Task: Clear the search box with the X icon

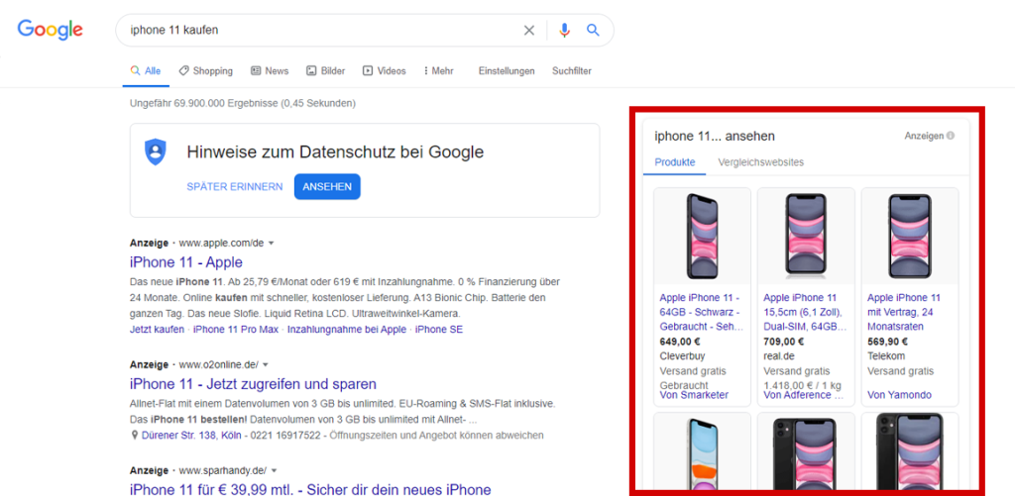Action: [x=529, y=31]
